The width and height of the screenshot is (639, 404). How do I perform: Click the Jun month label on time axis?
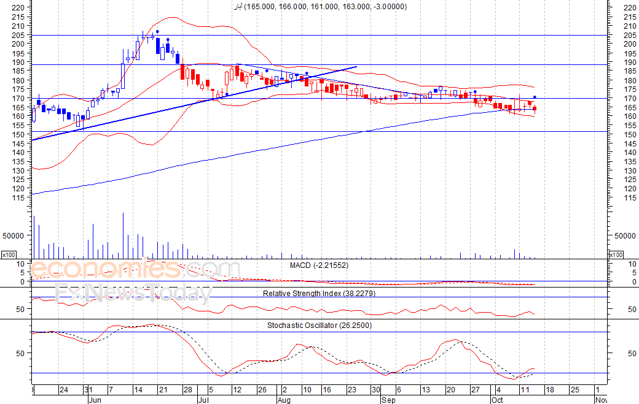pos(95,400)
